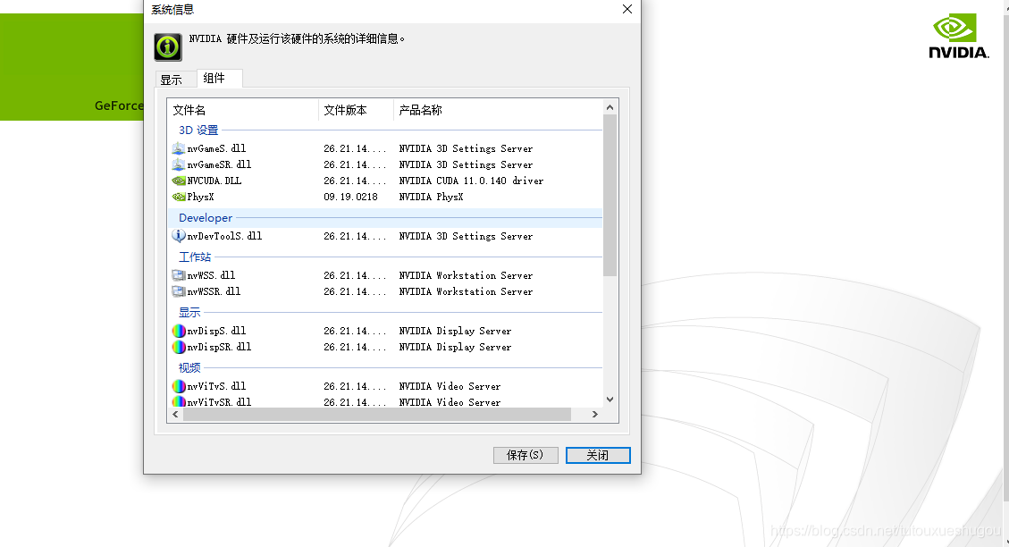The image size is (1009, 547).
Task: Select the highlighted Developer section row
Action: click(357, 217)
